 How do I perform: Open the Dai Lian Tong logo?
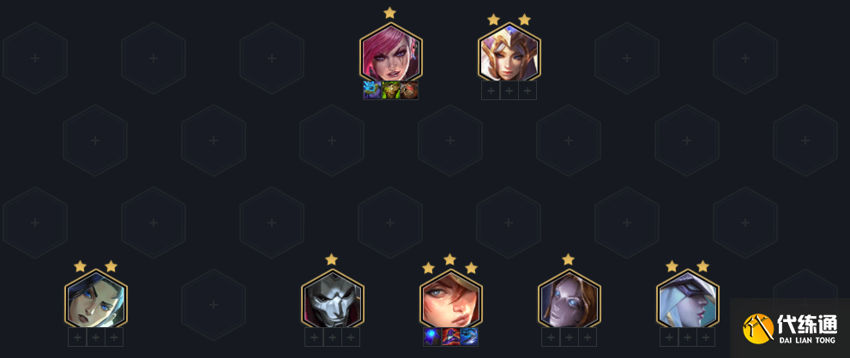(x=790, y=328)
